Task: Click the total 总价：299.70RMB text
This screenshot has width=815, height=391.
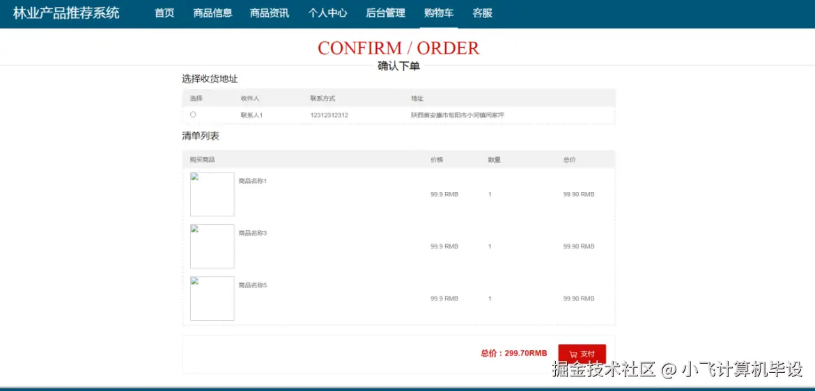Action: pyautogui.click(x=514, y=353)
